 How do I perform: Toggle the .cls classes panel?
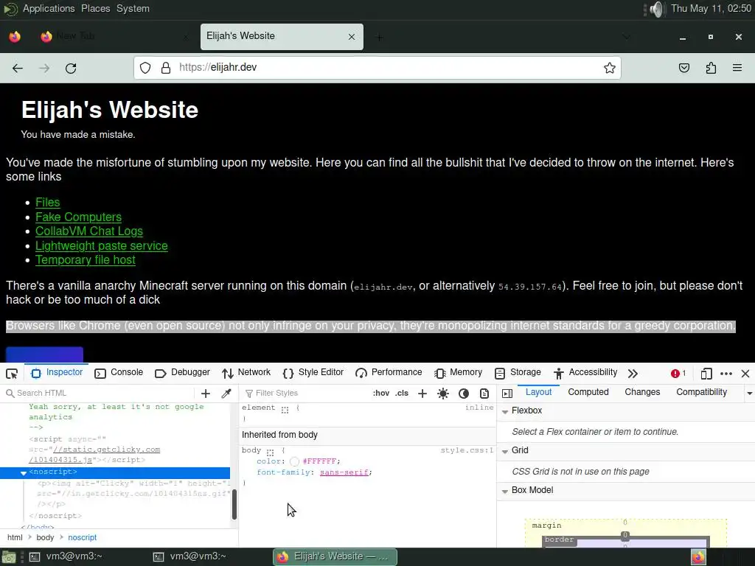click(402, 394)
